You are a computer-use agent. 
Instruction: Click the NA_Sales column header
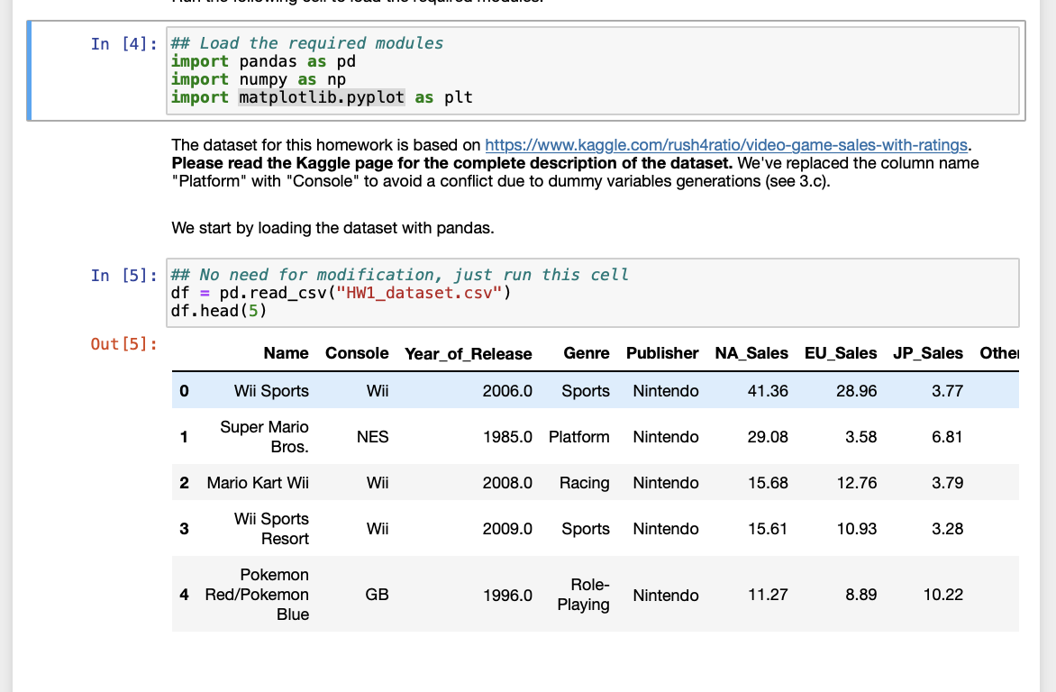(751, 353)
